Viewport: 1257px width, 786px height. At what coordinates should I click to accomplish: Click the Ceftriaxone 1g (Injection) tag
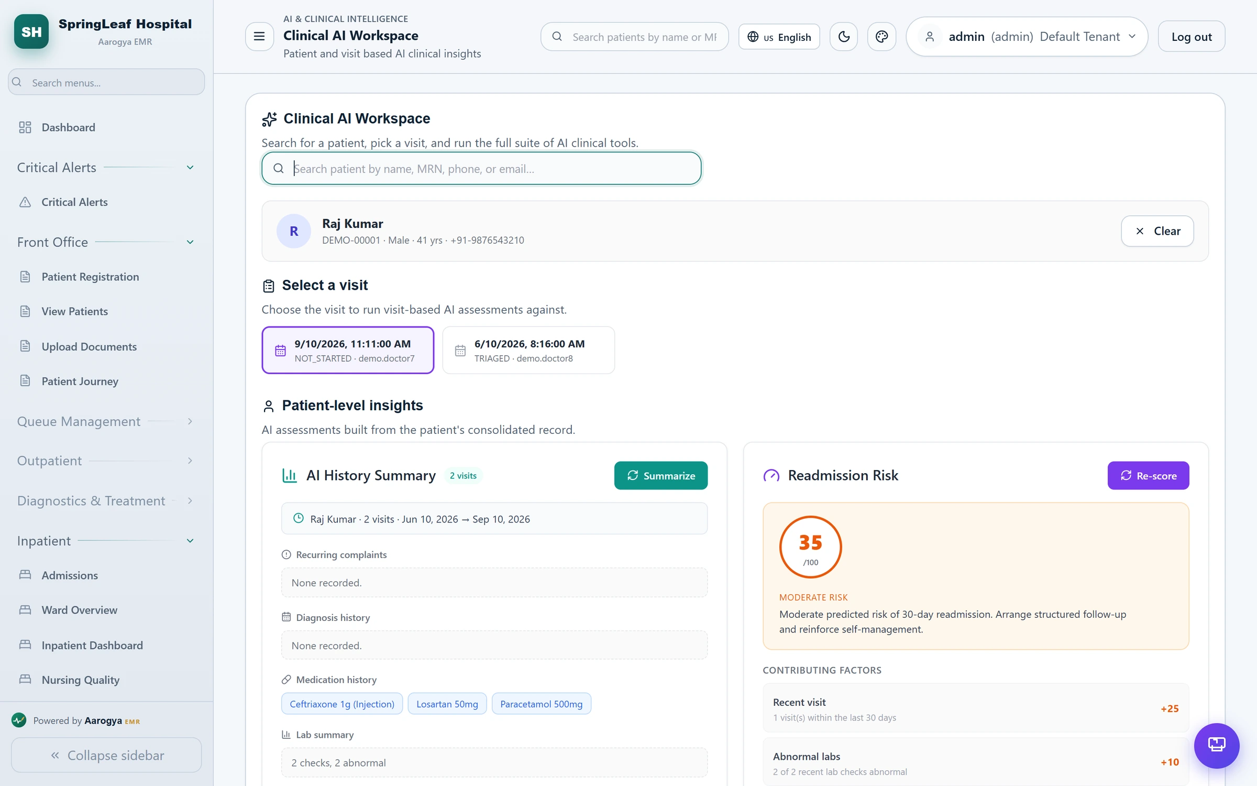point(342,704)
